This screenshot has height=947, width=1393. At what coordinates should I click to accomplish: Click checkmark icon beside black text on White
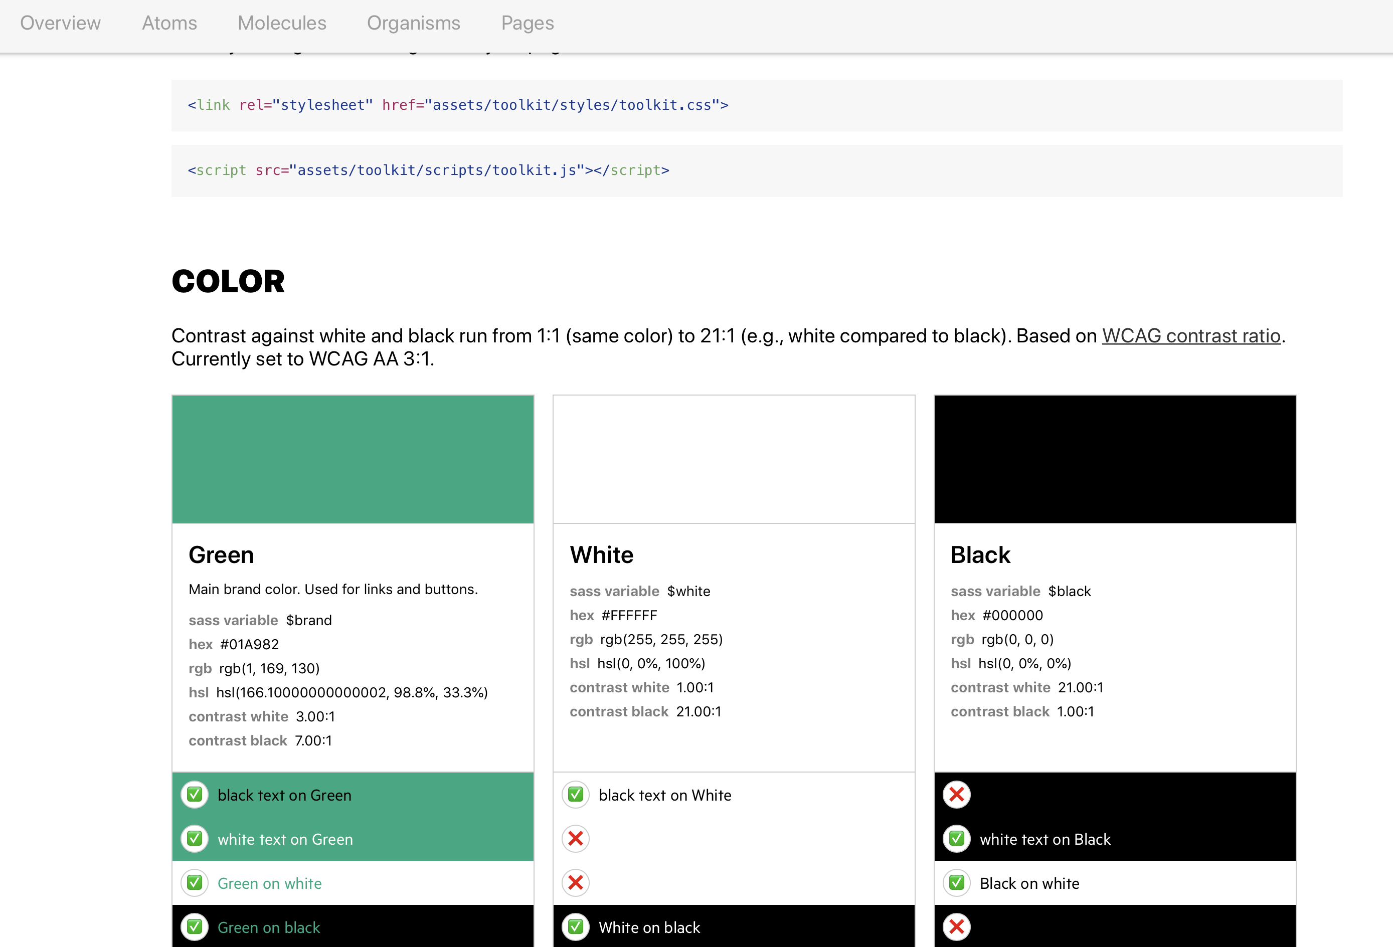[x=576, y=795]
